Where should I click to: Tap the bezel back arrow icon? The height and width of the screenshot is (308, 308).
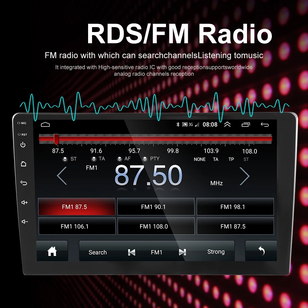point(24,183)
